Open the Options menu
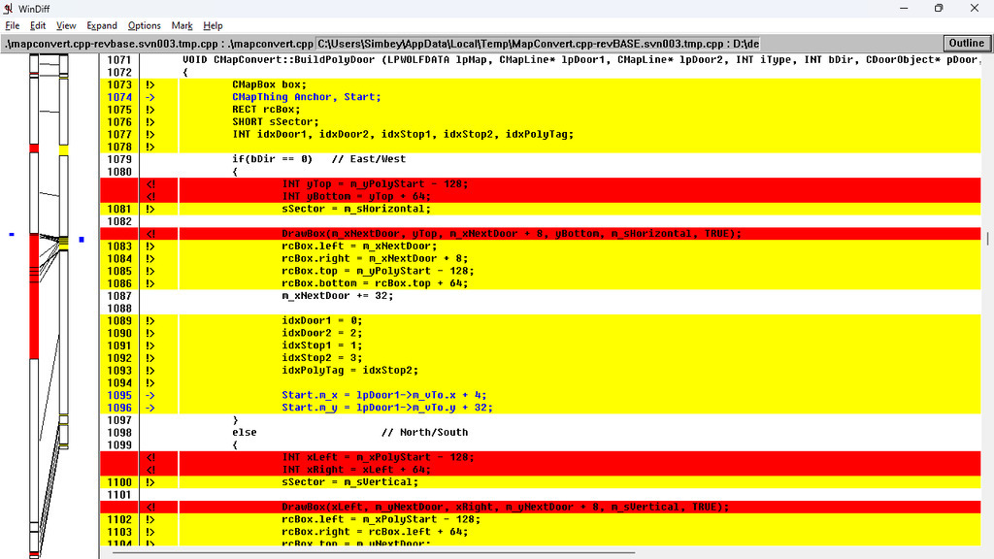Image resolution: width=994 pixels, height=559 pixels. tap(145, 25)
